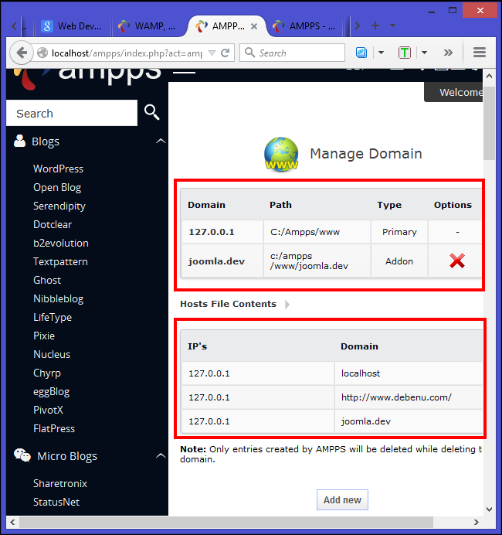List all tabs with dropdown arrow
Screen dimensions: 502x535
392,26
